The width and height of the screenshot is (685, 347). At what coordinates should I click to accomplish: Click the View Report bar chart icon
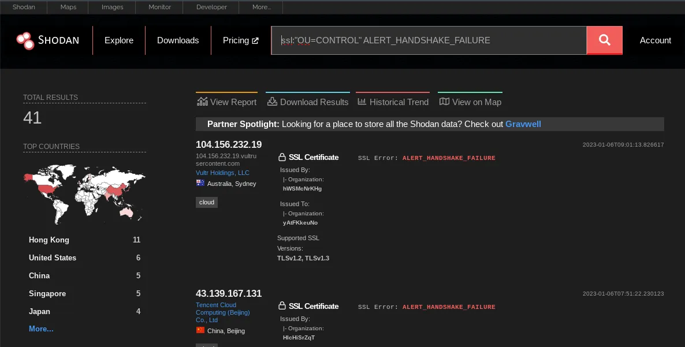pyautogui.click(x=203, y=100)
